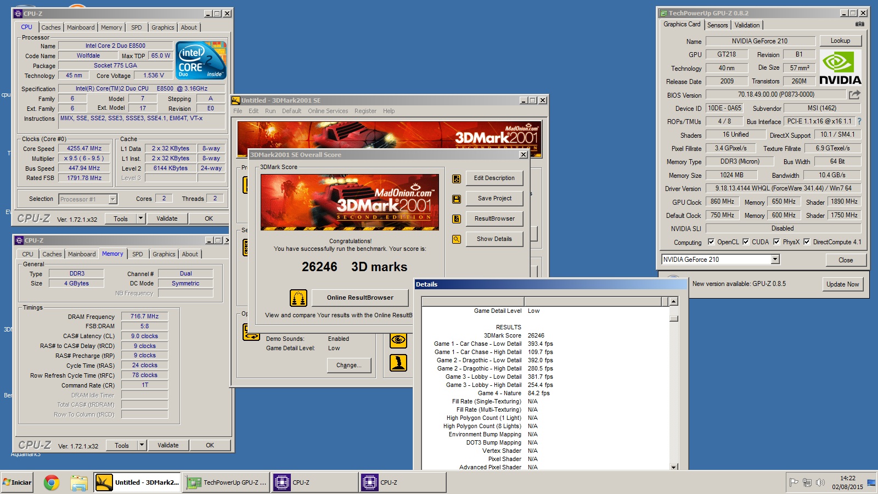
Task: Click the ResultBrowser document icon
Action: point(456,219)
